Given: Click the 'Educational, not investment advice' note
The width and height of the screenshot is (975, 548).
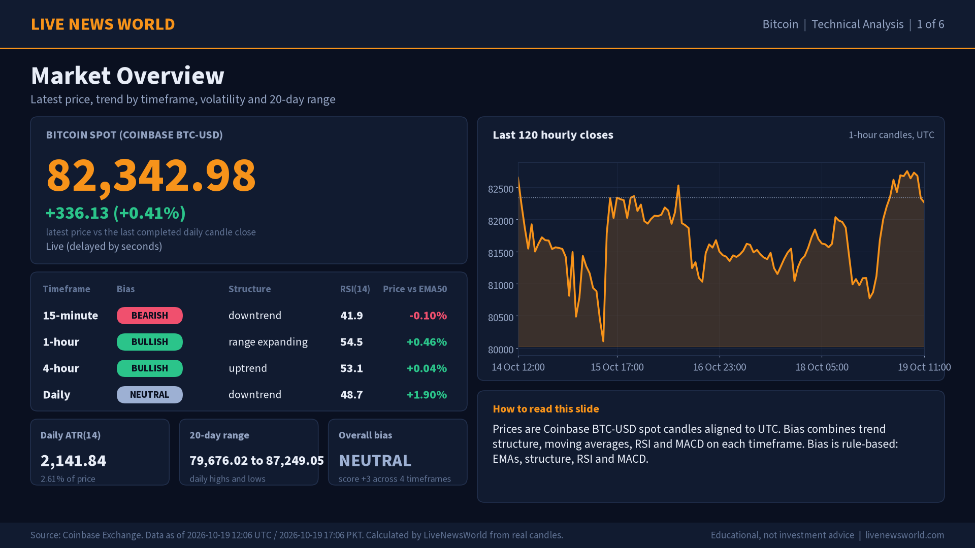Looking at the screenshot, I should tap(783, 535).
